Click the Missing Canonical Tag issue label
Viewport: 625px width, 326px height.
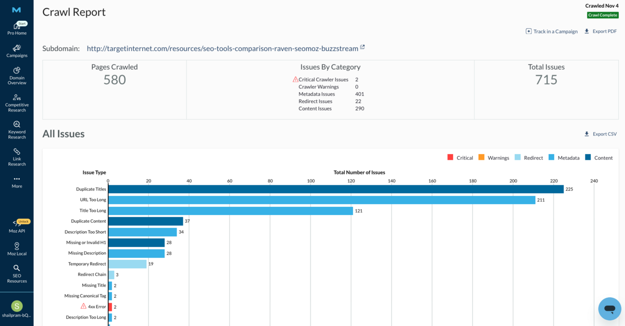85,296
